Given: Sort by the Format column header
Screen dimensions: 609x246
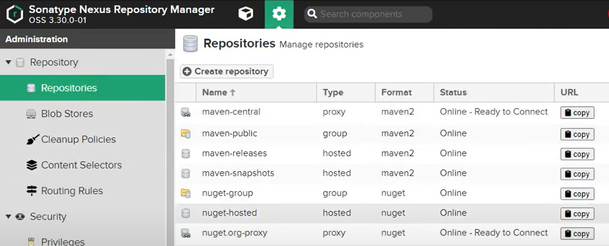Looking at the screenshot, I should pos(404,92).
